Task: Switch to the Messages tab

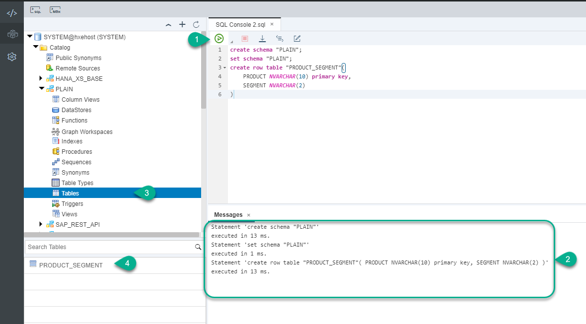Action: (x=228, y=215)
